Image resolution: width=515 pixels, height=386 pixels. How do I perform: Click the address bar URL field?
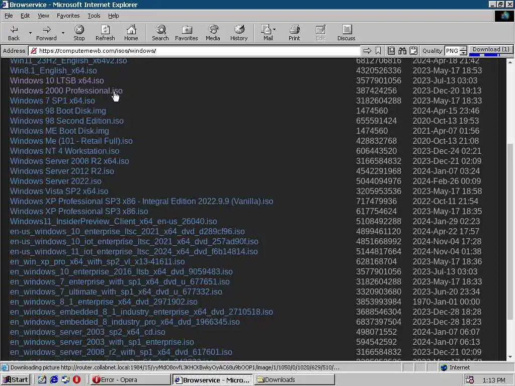tap(195, 51)
